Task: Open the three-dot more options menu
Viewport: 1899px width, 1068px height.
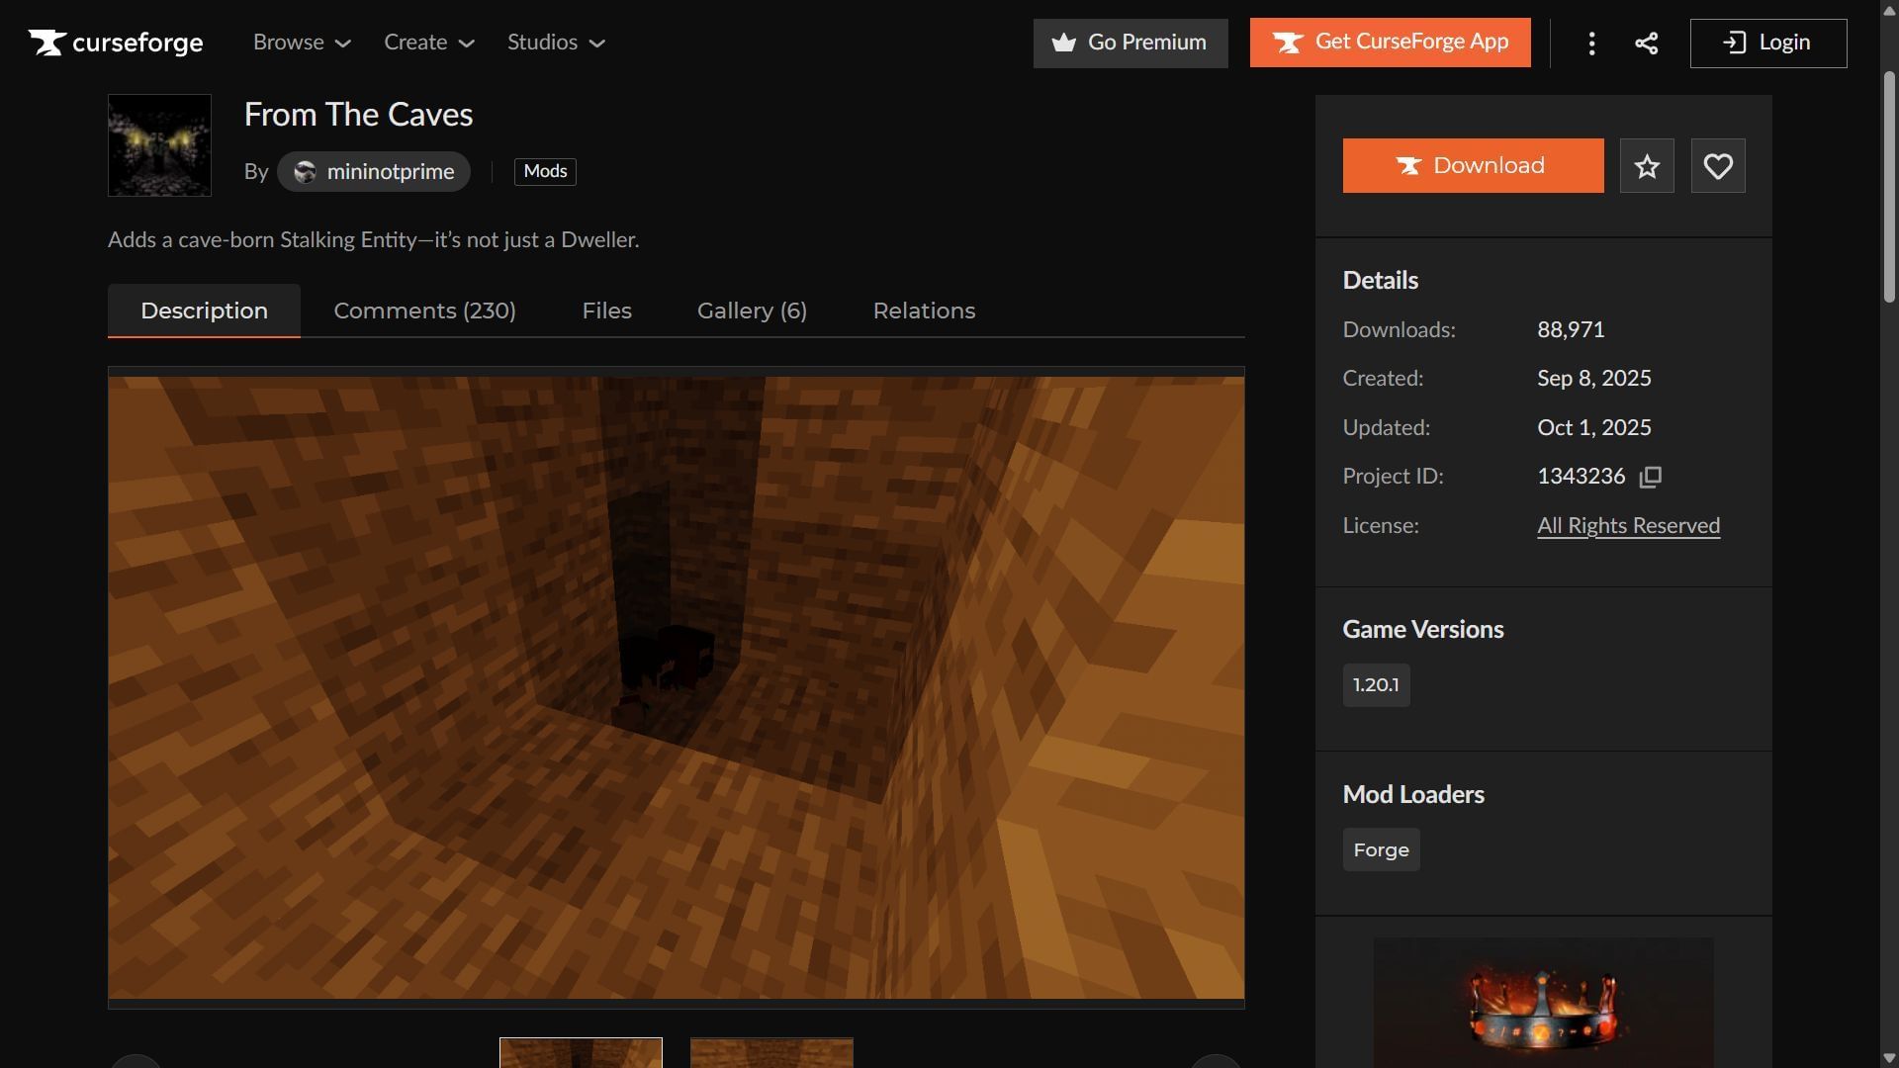Action: point(1591,44)
